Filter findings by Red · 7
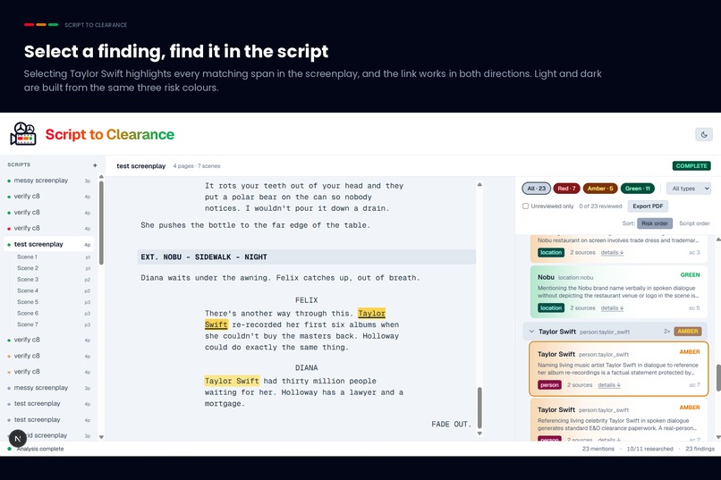 point(566,189)
